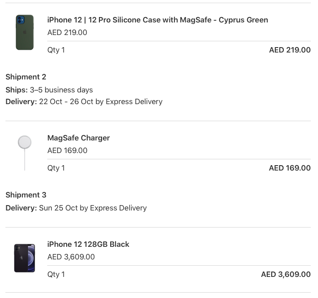Viewport: 318px width, 298px height.
Task: Click the bold MagSafe Charger total AED 169.00
Action: pos(290,168)
